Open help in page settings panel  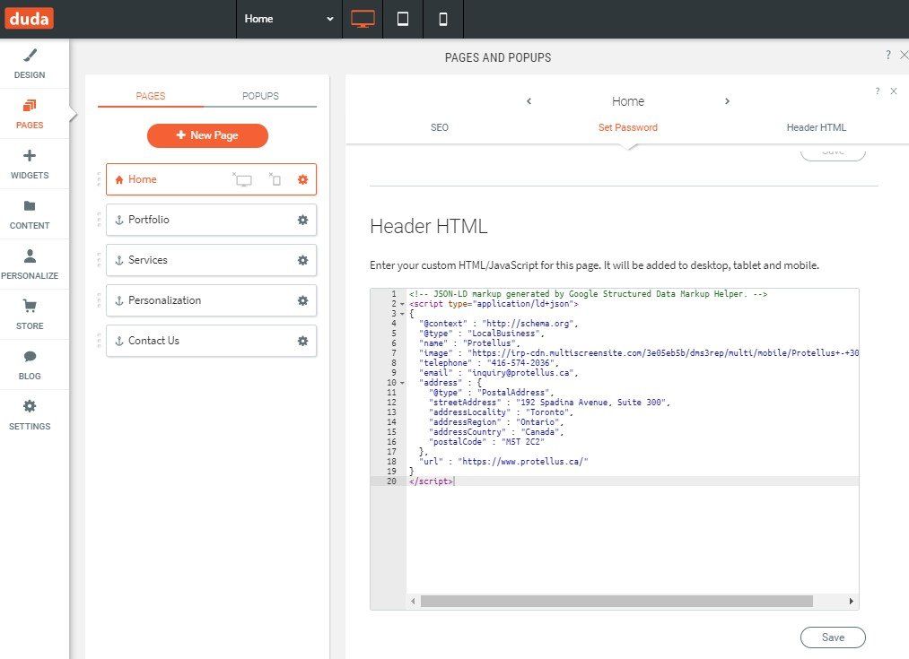[x=877, y=91]
